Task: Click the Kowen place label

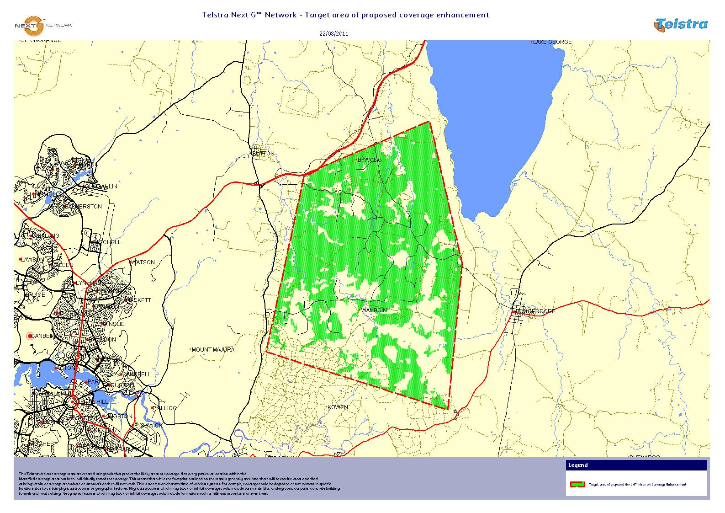Action: point(338,407)
